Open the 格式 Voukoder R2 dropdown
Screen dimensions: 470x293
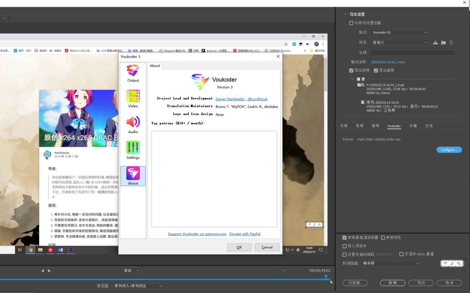coord(399,33)
